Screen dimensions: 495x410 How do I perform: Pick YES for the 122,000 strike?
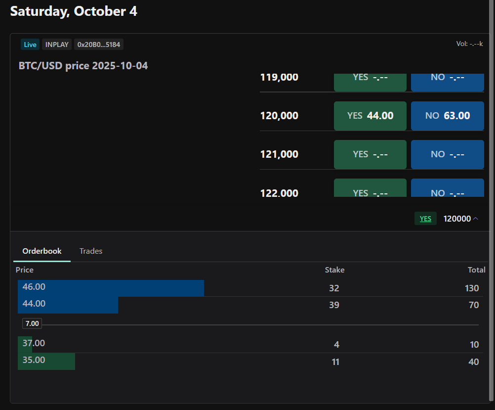370,188
